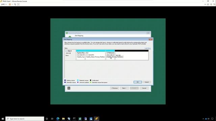Open the Windows Start menu
216x121 pixels.
pyautogui.click(x=3, y=119)
